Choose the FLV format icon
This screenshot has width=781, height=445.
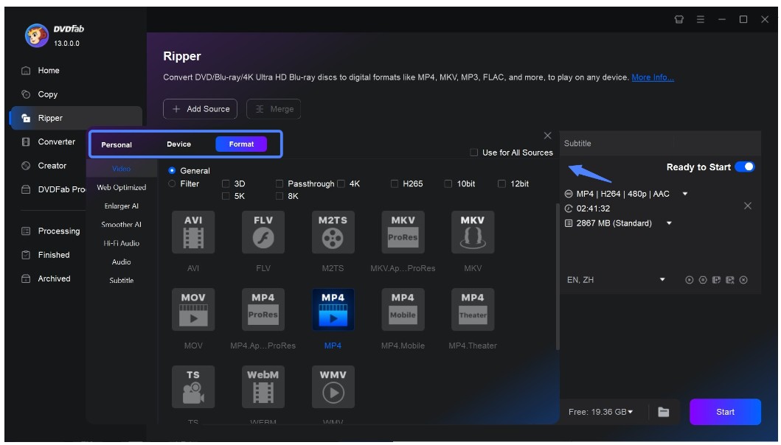[x=263, y=232]
